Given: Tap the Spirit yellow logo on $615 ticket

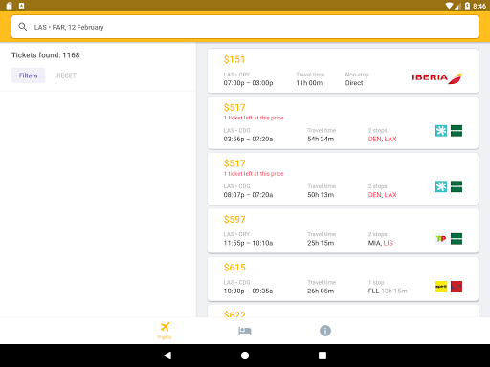Looking at the screenshot, I should point(441,287).
